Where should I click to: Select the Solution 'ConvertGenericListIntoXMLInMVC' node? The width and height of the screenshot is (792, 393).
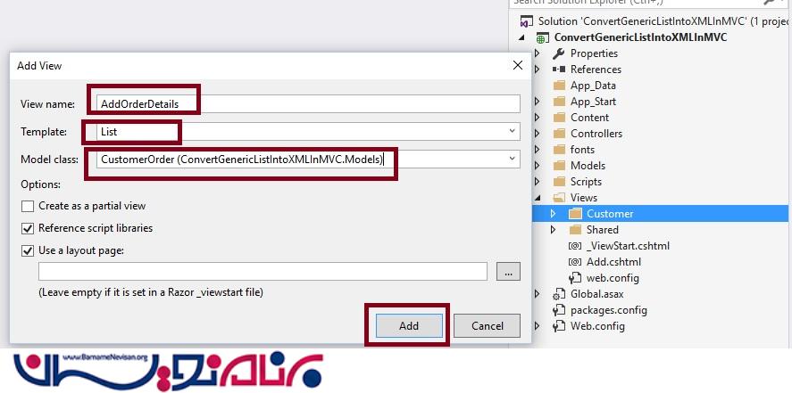point(663,21)
